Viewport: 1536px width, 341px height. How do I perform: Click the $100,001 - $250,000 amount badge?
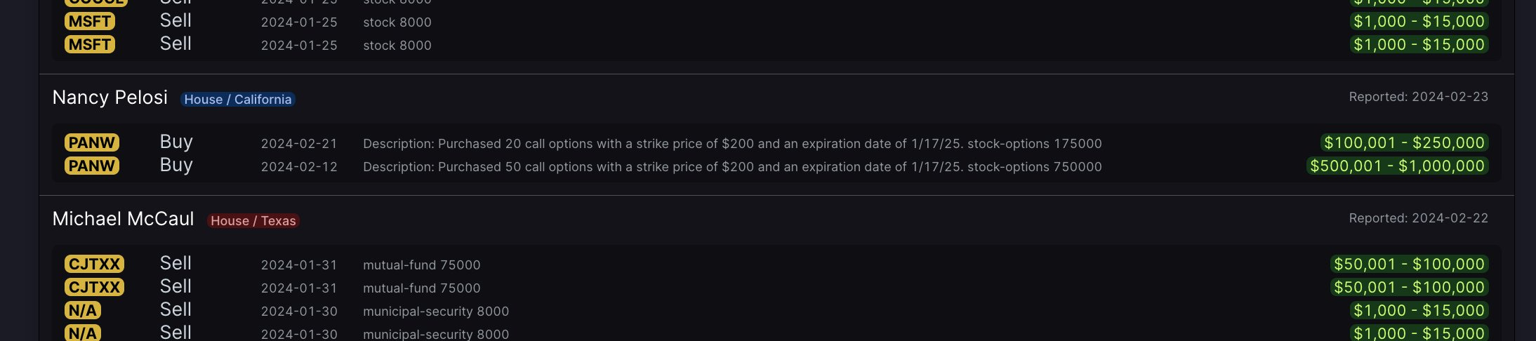point(1404,143)
